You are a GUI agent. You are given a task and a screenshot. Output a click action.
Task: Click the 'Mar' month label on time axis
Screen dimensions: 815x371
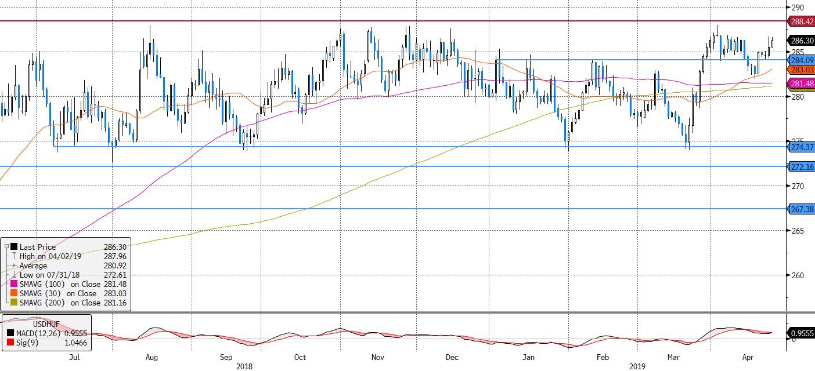tap(675, 358)
